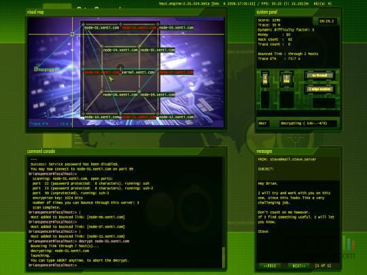Select node-10.xenti.com on the visual map
Screen dimensions: 367x275
click(x=101, y=117)
